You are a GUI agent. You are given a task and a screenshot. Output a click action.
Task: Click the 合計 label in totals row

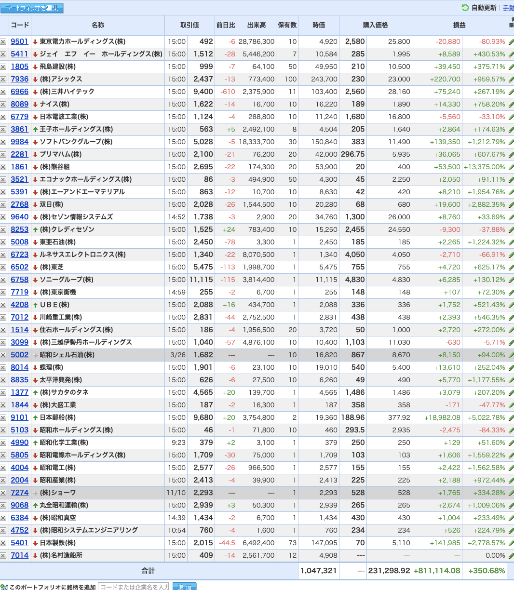[148, 571]
